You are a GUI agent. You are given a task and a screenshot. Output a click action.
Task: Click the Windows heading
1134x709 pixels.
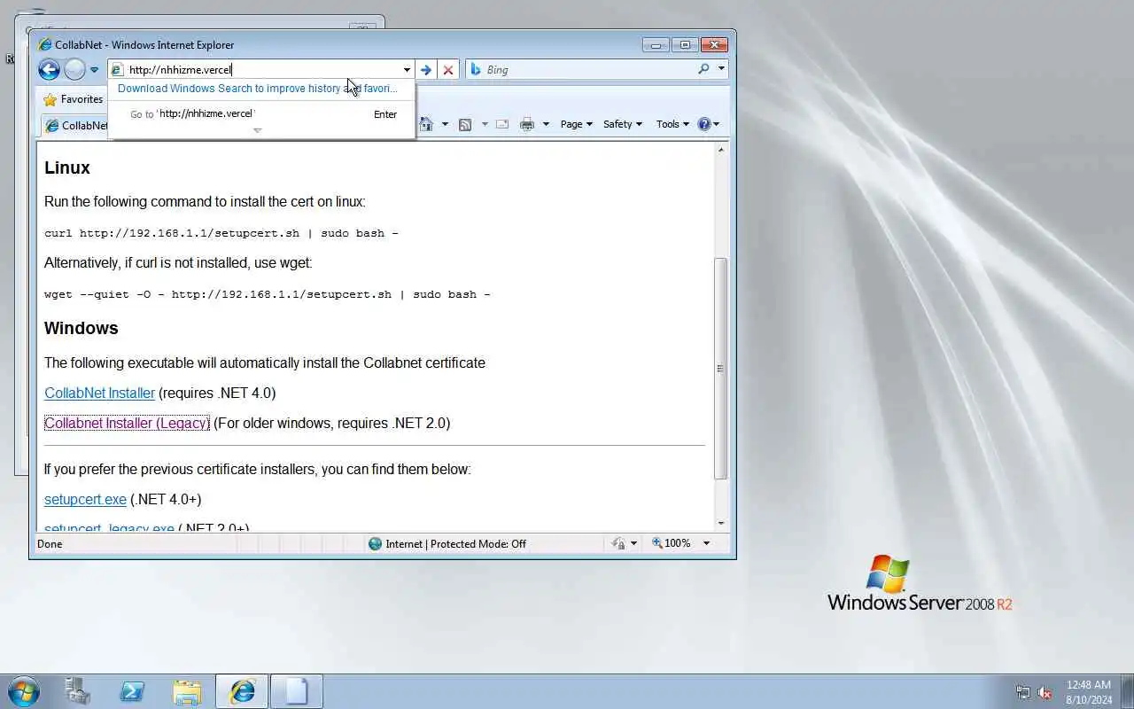click(81, 328)
